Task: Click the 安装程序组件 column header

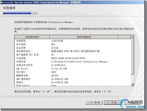Action: [32, 37]
